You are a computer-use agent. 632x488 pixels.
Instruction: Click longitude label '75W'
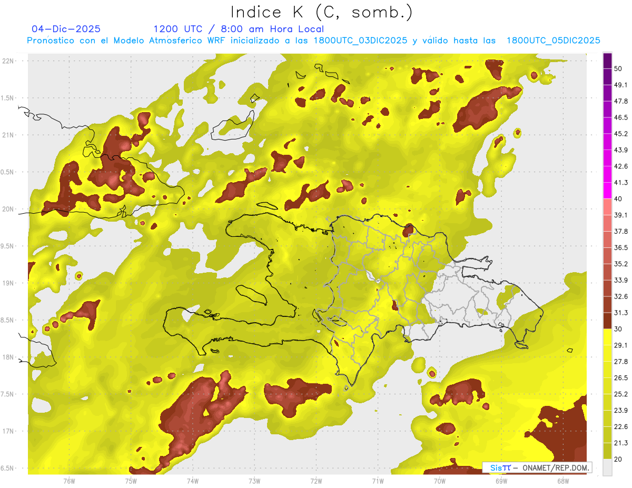click(131, 481)
